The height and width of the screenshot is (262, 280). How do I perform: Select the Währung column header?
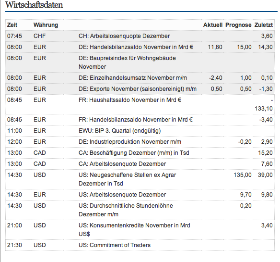46,25
